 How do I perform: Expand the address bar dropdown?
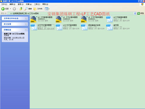click(x=135, y=13)
